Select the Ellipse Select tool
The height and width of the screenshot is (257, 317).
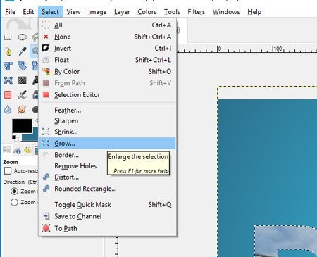23,37
